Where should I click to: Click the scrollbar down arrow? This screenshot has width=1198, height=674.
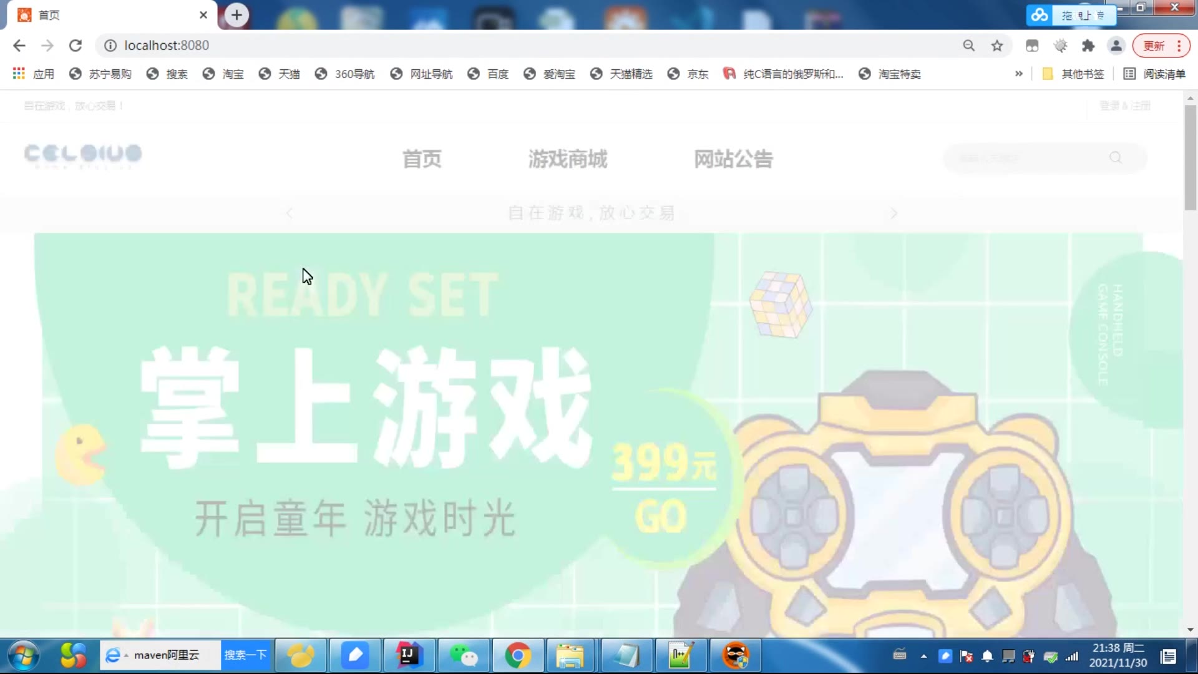pos(1191,630)
